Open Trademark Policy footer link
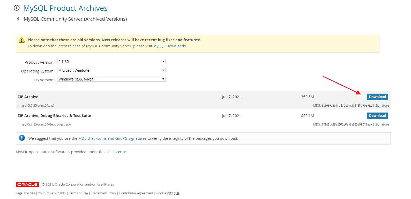 pyautogui.click(x=103, y=193)
